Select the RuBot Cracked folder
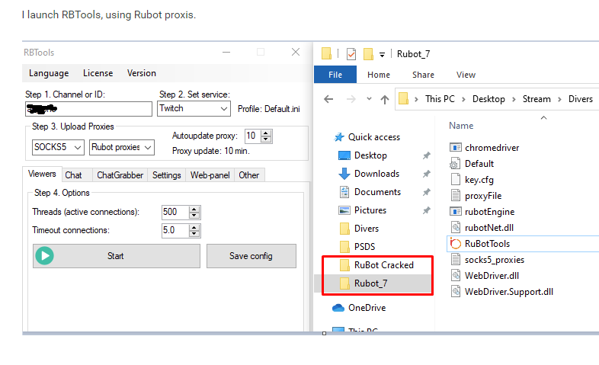 pyautogui.click(x=383, y=265)
